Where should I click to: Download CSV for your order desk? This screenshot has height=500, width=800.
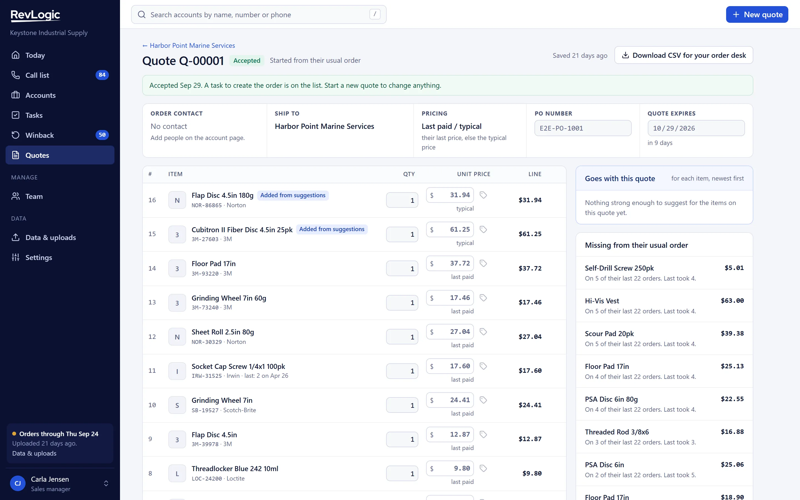[x=684, y=55]
